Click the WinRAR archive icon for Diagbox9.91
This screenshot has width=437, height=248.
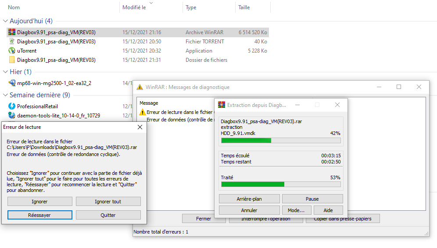pos(12,32)
